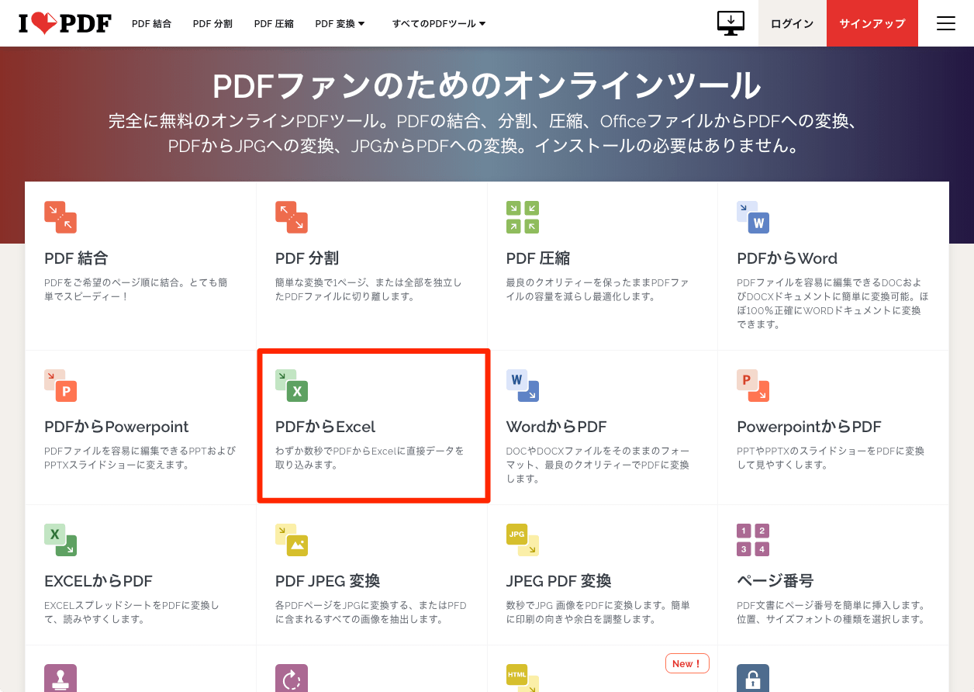
Task: Open the EXCELからPDF card title
Action: (x=98, y=581)
